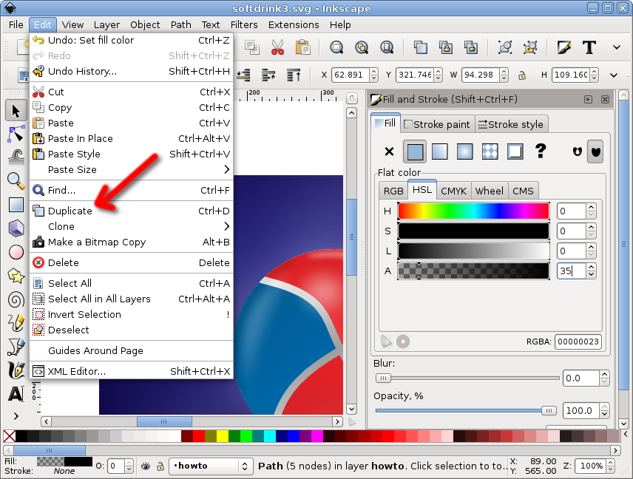Click the Cut scissors toolbar icon
This screenshot has width=633, height=479.
277,47
